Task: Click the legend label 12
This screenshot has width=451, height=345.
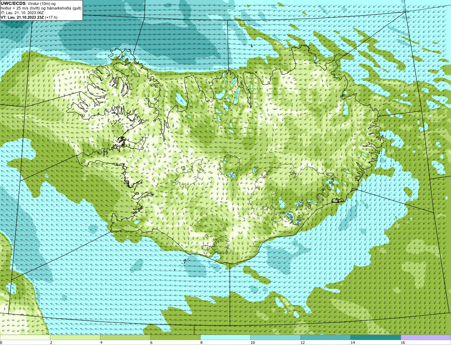Action: pos(302,343)
